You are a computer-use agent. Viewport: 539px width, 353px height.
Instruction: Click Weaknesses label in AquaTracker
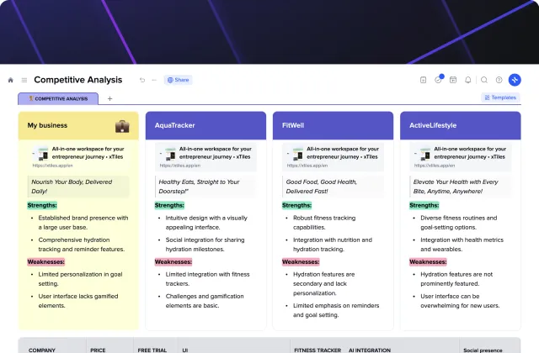(173, 261)
